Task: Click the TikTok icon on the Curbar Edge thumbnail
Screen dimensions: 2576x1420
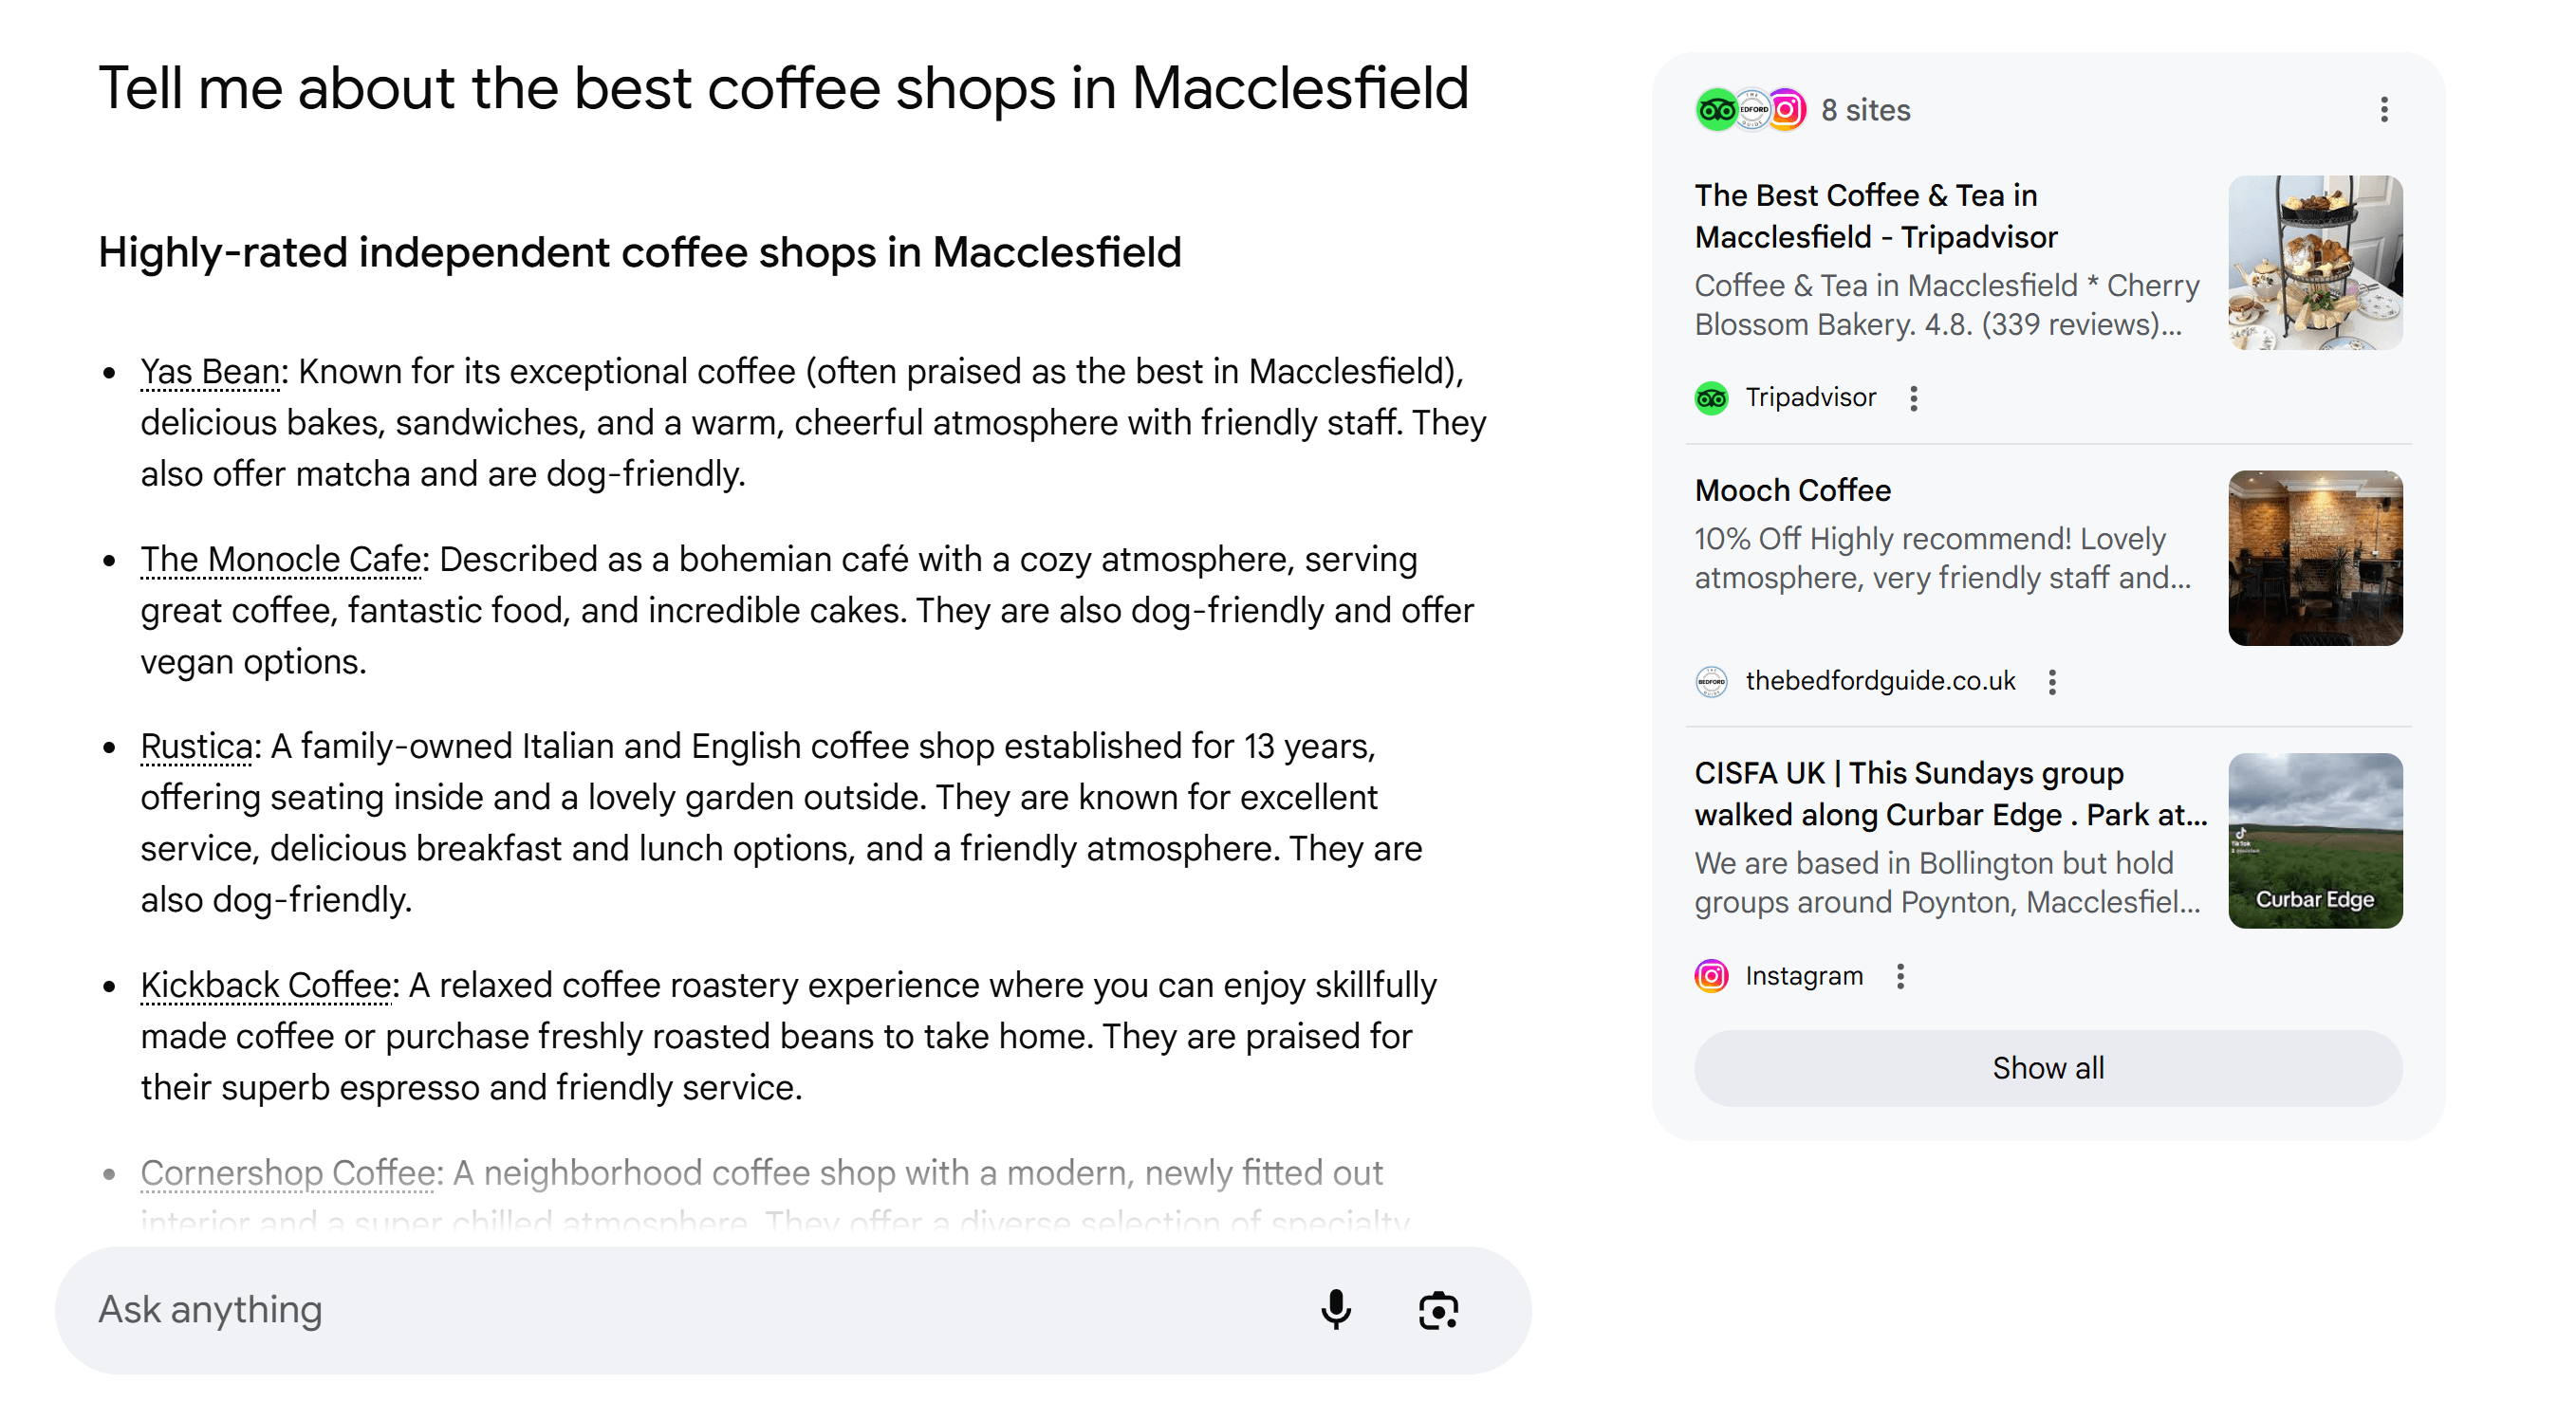Action: [2241, 833]
